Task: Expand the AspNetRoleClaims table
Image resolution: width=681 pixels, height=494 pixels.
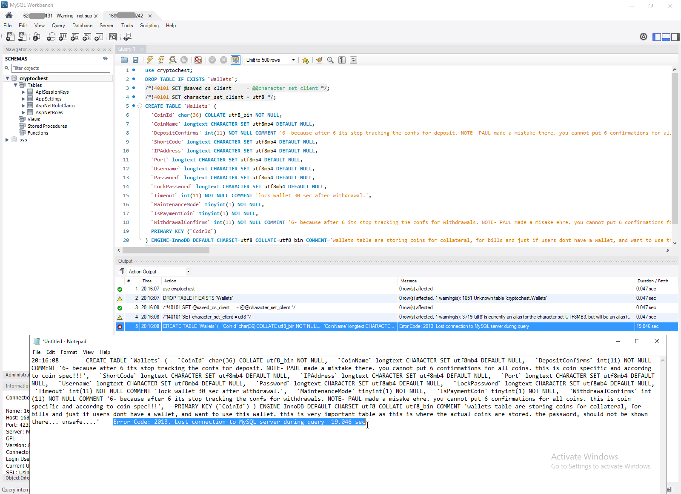Action: [23, 106]
